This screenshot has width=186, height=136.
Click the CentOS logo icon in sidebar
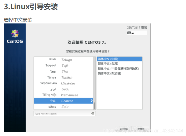15,33
